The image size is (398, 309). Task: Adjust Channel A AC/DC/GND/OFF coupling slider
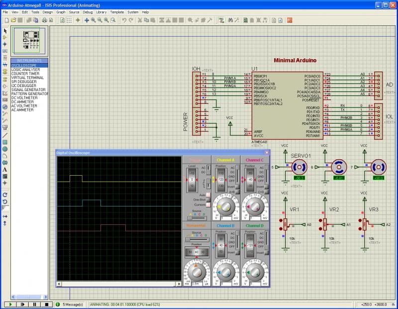(238, 174)
